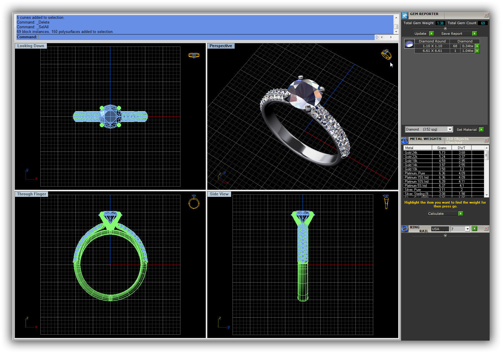Click the command history scroll down arrow
The height and width of the screenshot is (353, 502).
(396, 32)
